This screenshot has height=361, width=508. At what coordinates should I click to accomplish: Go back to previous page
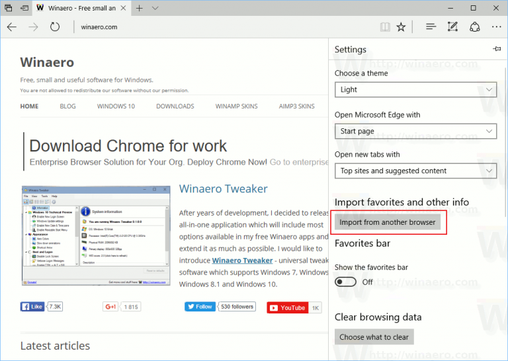point(12,27)
